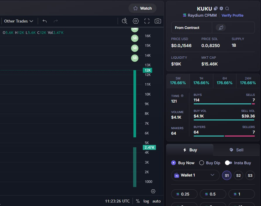The image size is (261, 206).
Task: Click the 11:23:26 UTC timezone label
Action: click(117, 201)
